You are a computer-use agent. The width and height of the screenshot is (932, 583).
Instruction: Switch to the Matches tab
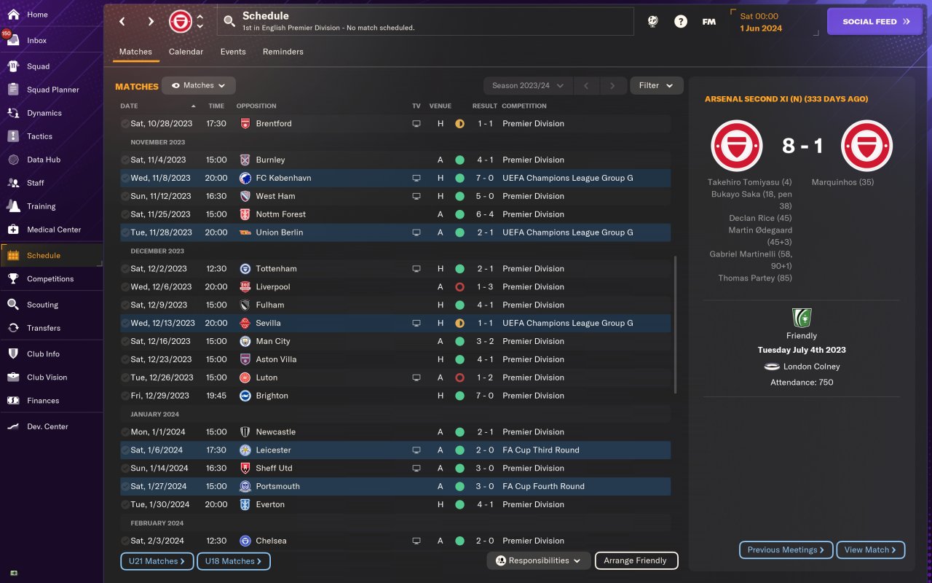tap(135, 52)
